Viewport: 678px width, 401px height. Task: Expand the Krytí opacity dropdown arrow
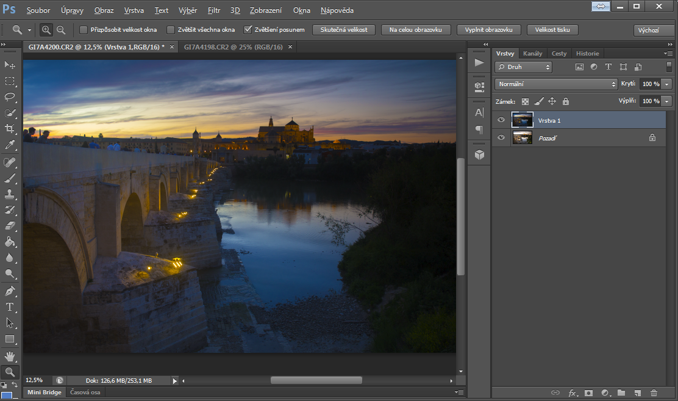(667, 84)
